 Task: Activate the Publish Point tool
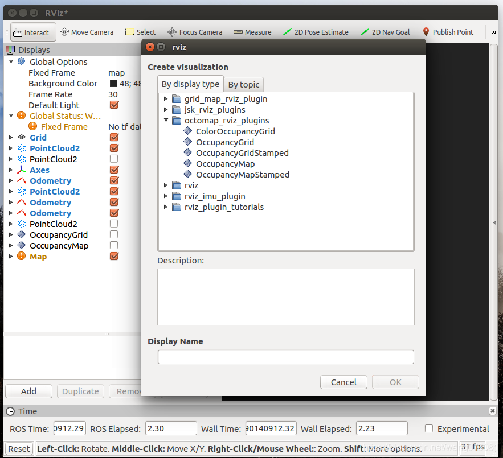[x=448, y=32]
